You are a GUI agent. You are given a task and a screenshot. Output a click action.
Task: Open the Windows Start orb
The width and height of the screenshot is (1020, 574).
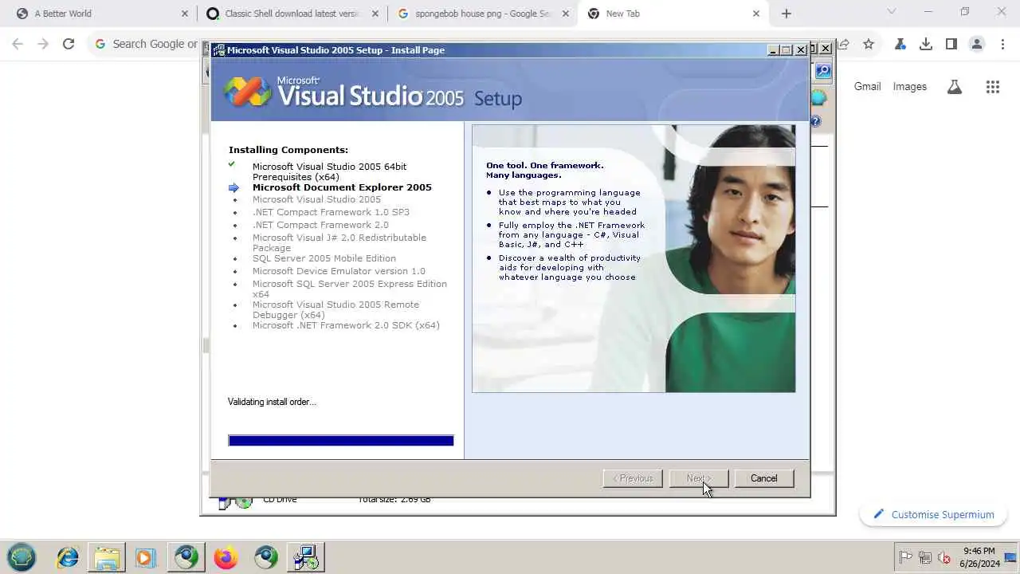point(22,557)
